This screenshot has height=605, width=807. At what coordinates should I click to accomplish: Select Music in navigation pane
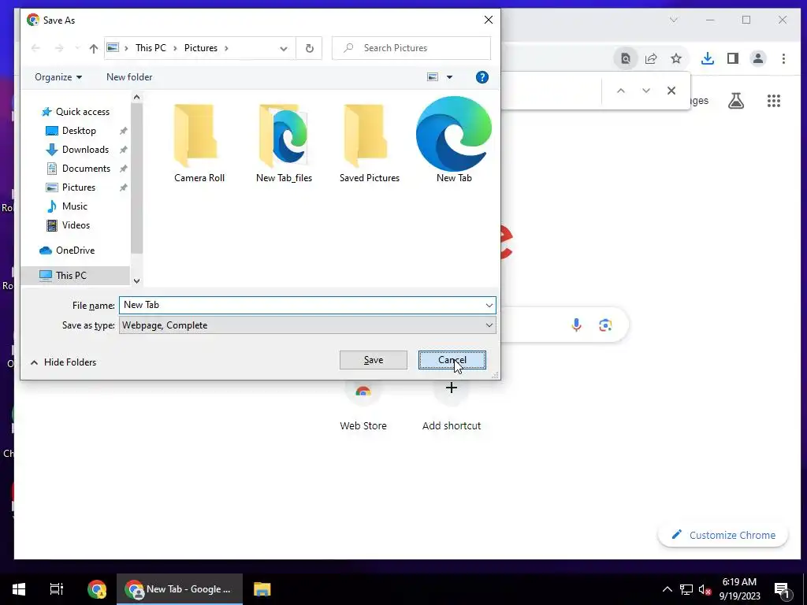click(x=74, y=206)
